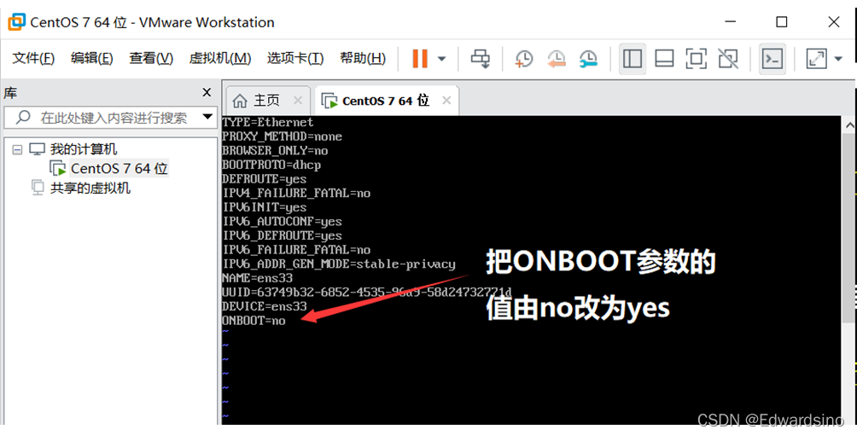This screenshot has width=857, height=435.
Task: Click the IPV6_ADDR_GEN_MODE=stable-privacy line
Action: (339, 264)
